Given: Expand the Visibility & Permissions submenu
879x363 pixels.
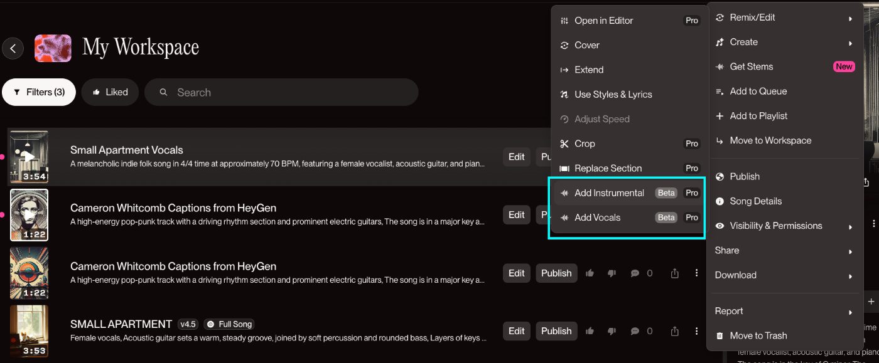Looking at the screenshot, I should (x=785, y=226).
